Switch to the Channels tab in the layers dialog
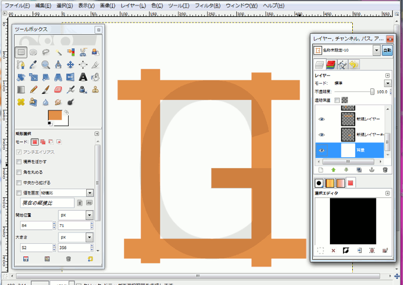The width and height of the screenshot is (403, 285). (x=330, y=64)
